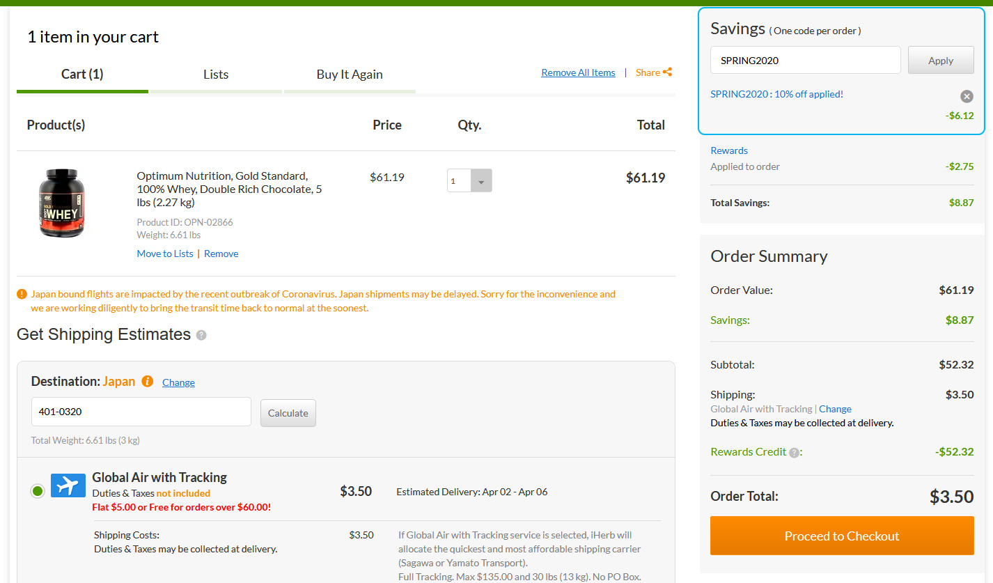Click Move to Lists under the product
This screenshot has width=993, height=583.
coord(165,254)
